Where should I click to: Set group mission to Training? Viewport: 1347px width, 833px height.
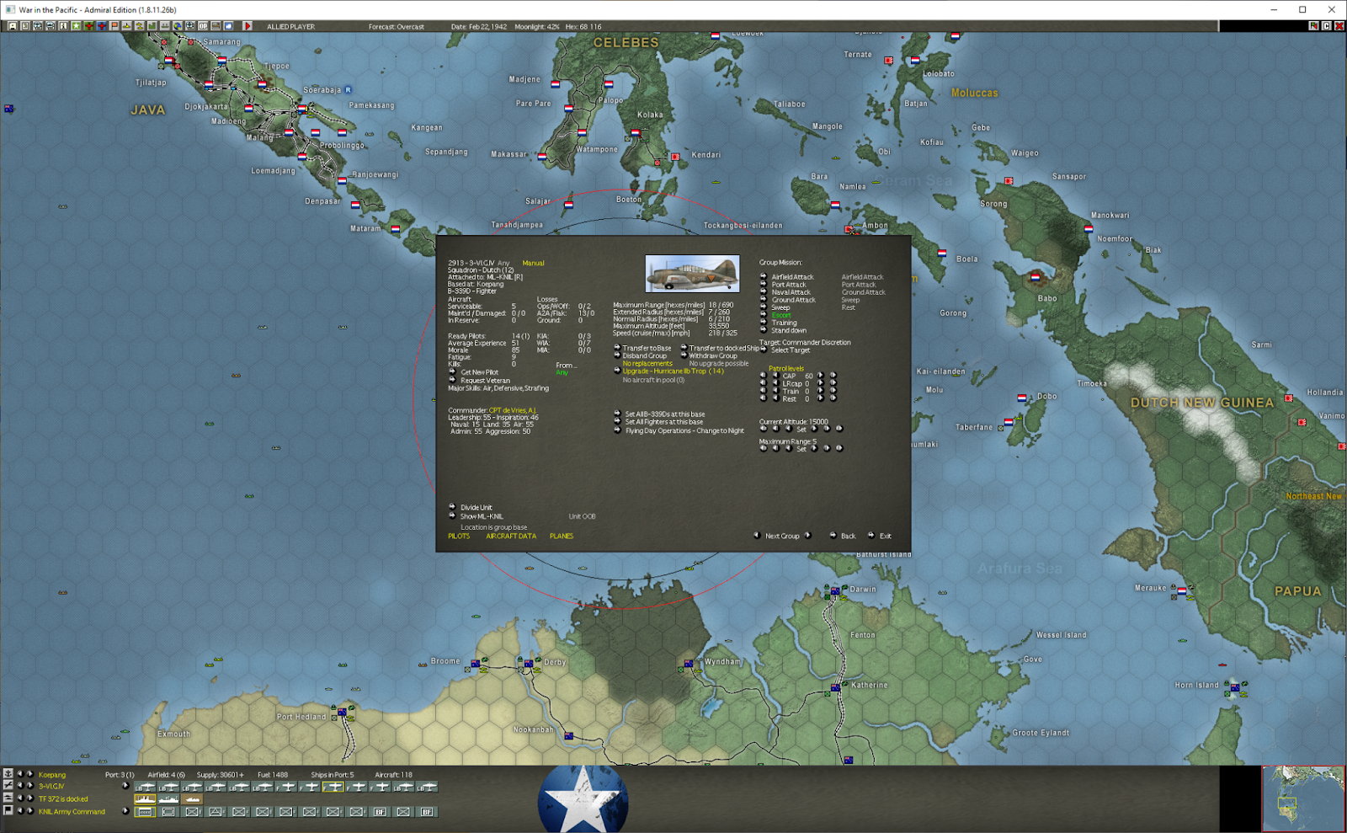[784, 323]
